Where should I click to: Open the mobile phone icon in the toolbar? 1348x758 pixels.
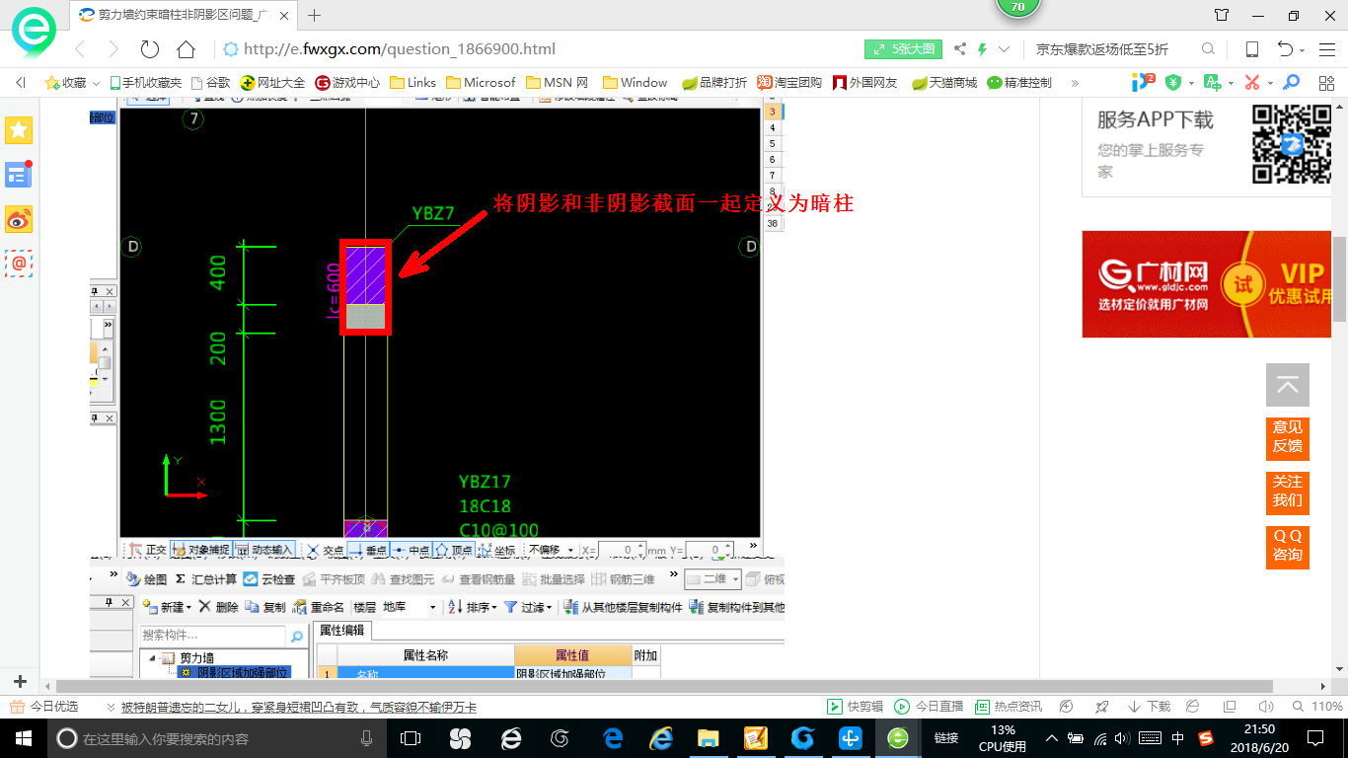click(x=1251, y=49)
